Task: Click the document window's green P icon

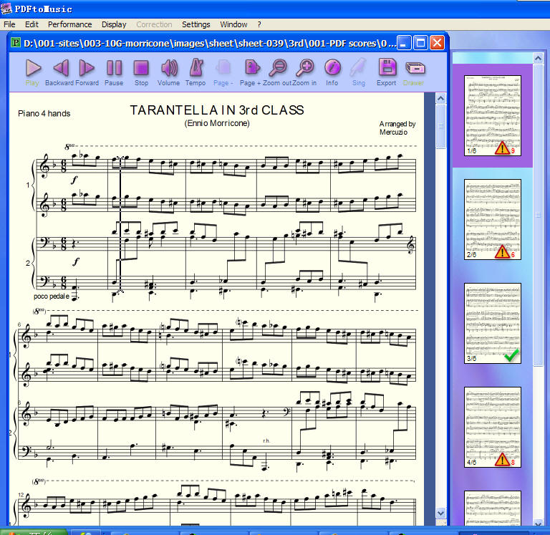Action: (16, 43)
